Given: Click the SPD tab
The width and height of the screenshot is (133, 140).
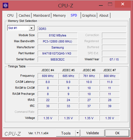Looking at the screenshot, I should pyautogui.click(x=74, y=15).
